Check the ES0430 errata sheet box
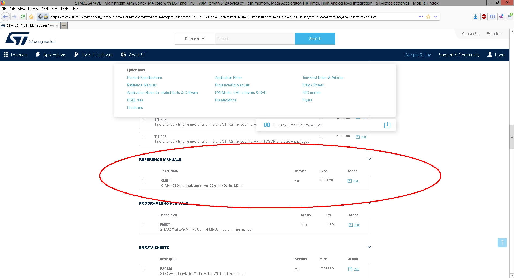514x278 pixels. tap(144, 269)
